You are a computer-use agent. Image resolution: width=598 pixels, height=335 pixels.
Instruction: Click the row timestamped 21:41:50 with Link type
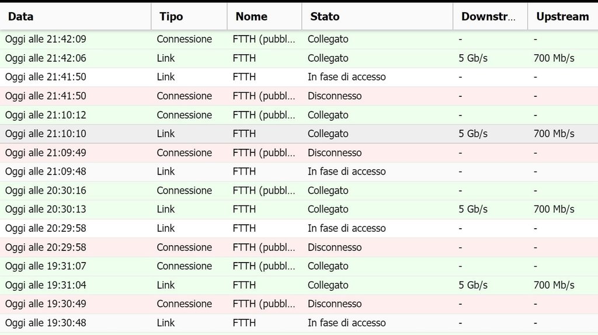166,77
